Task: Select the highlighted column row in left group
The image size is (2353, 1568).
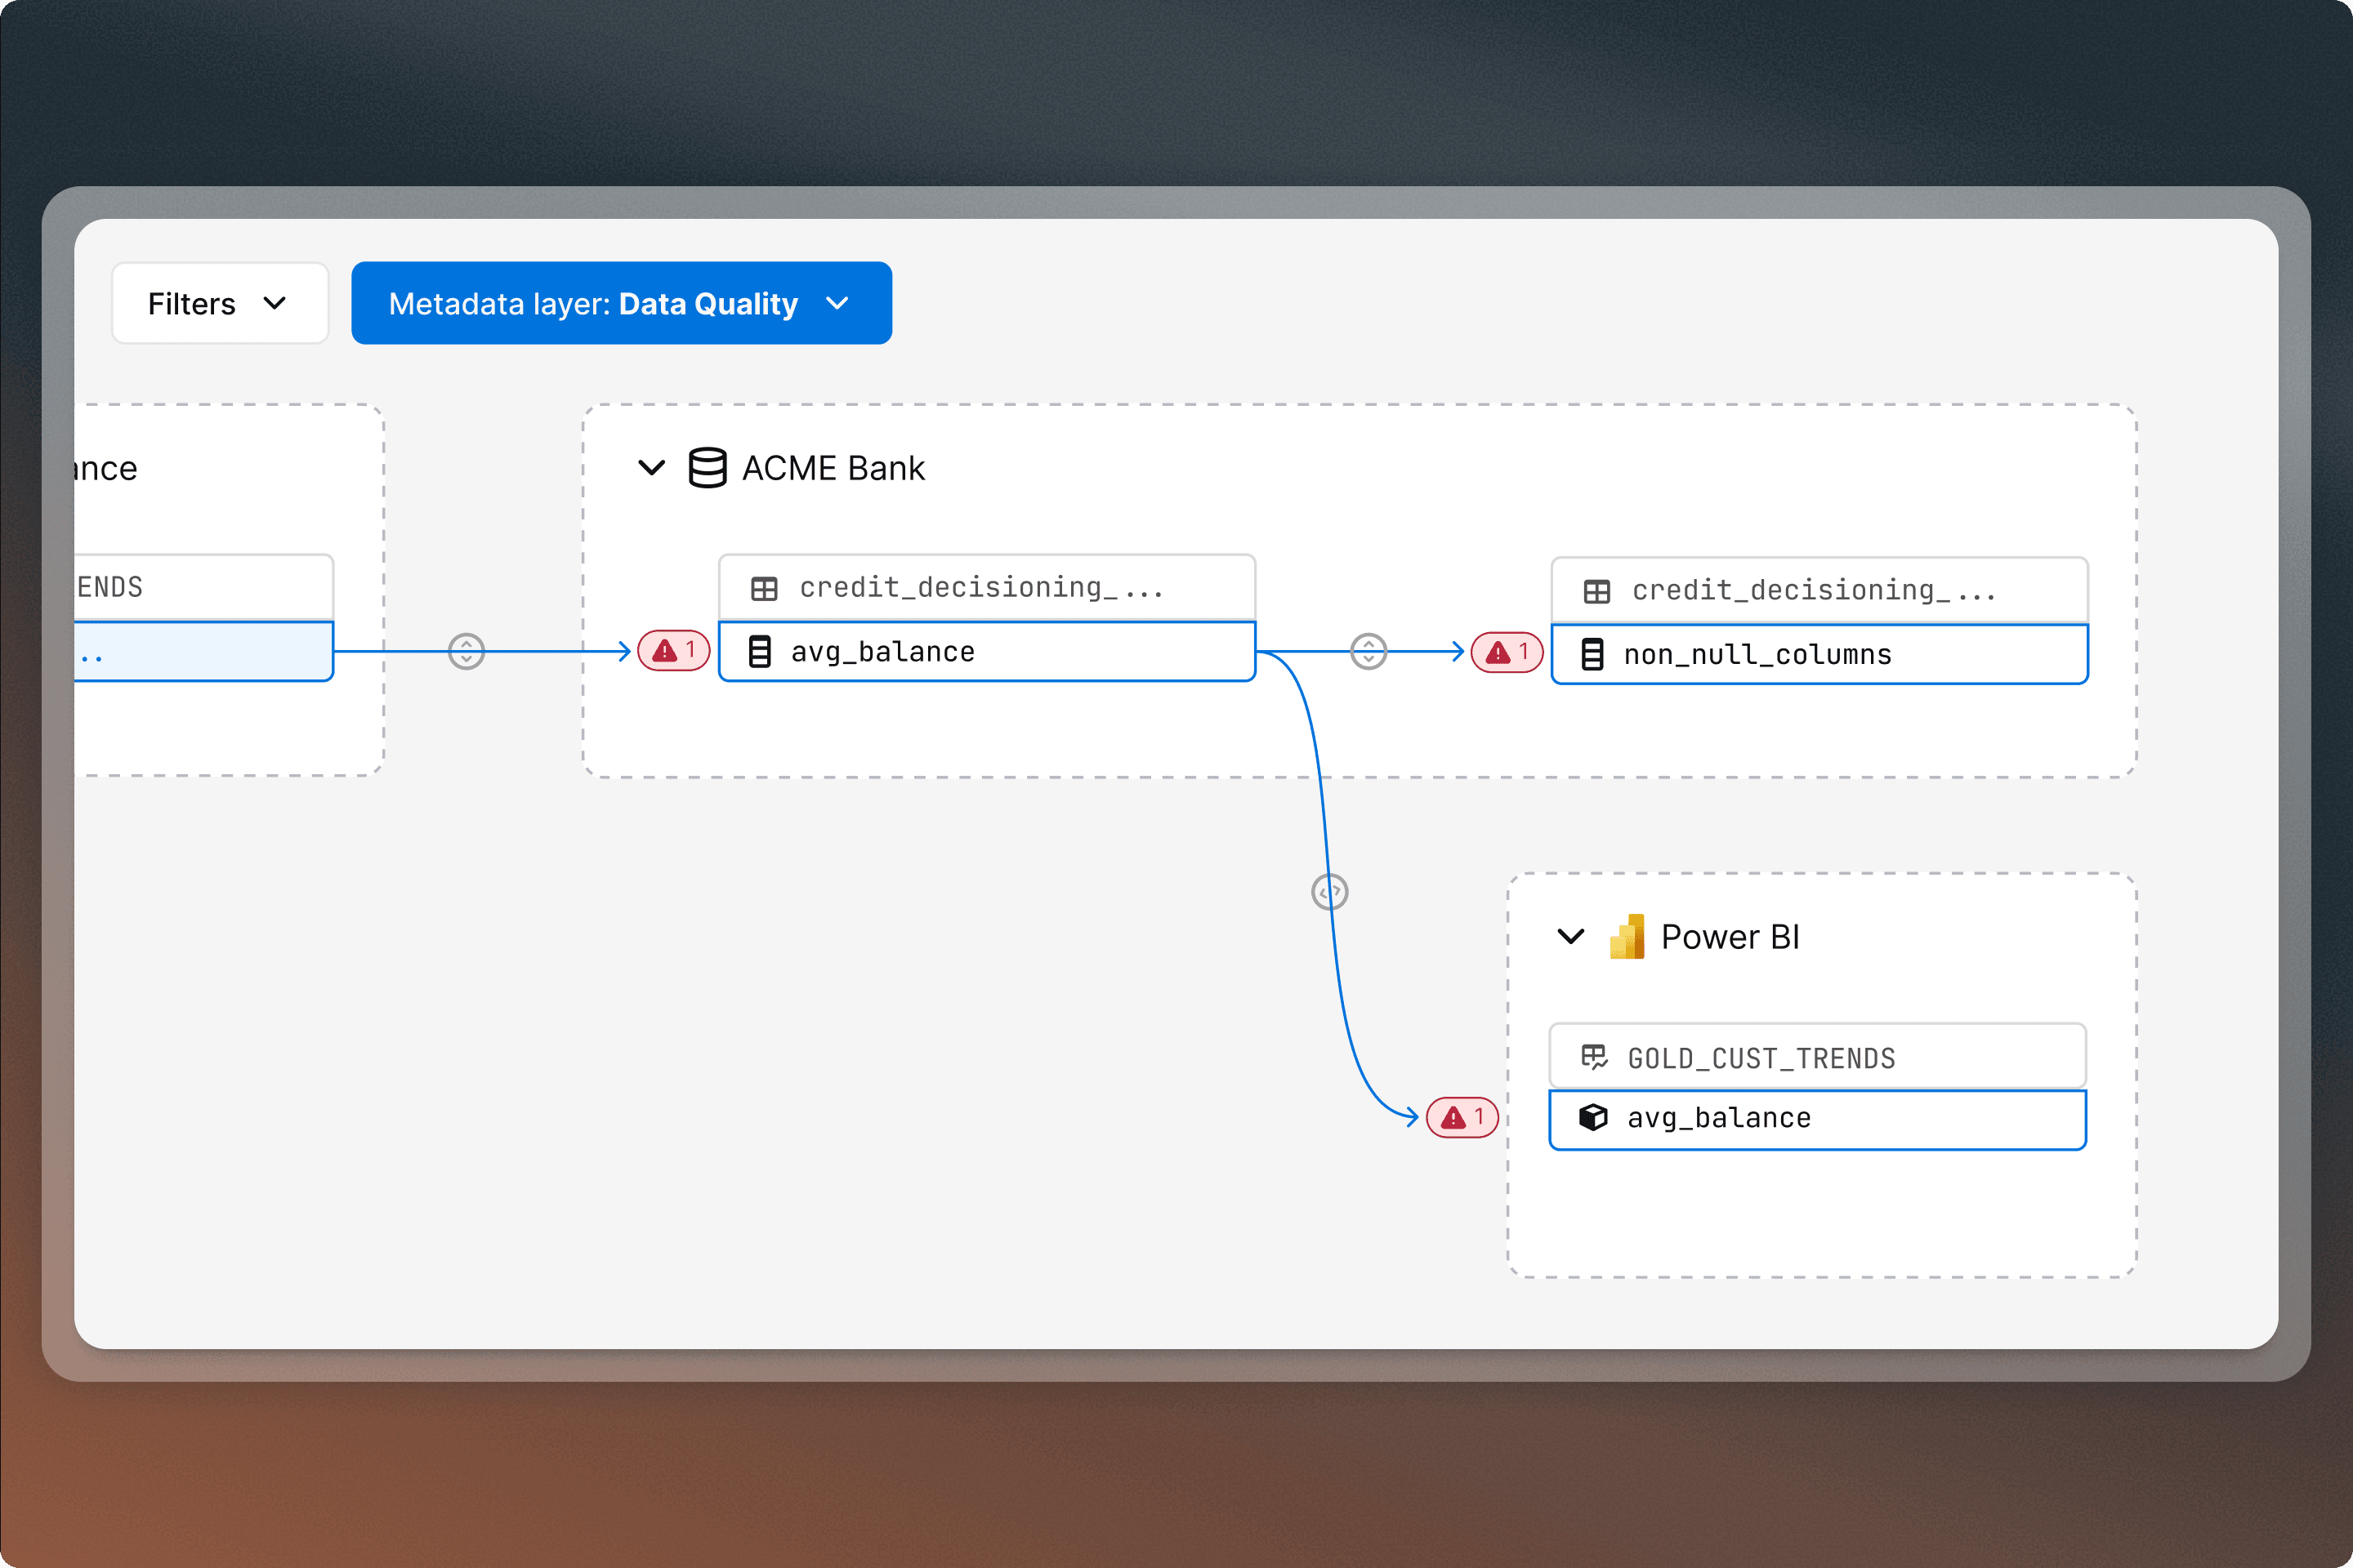Action: click(203, 652)
